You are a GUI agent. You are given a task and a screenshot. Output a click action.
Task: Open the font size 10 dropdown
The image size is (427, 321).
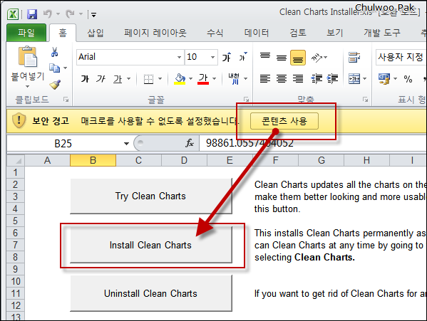pos(212,57)
